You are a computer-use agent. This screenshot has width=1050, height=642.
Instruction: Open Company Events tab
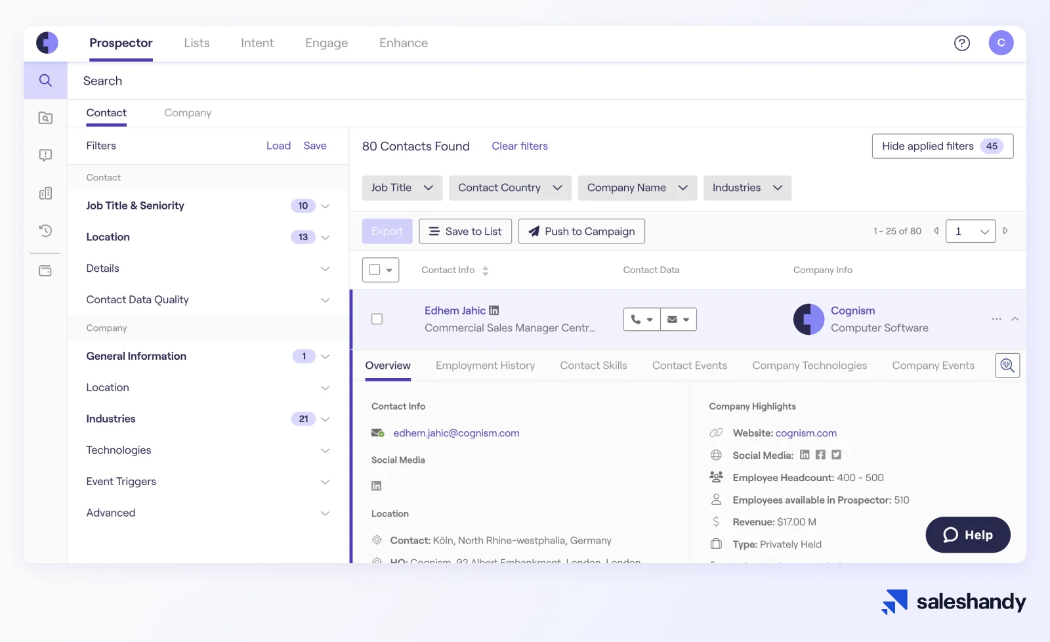pyautogui.click(x=933, y=366)
